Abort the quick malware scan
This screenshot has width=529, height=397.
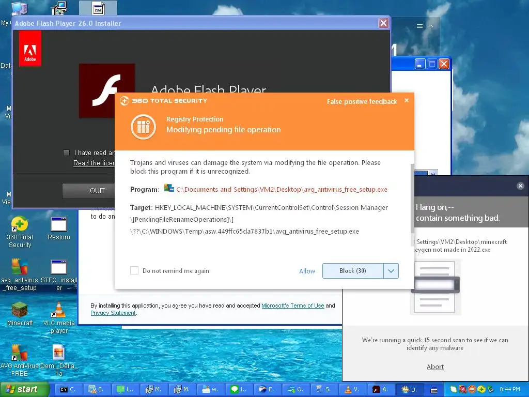(x=435, y=367)
